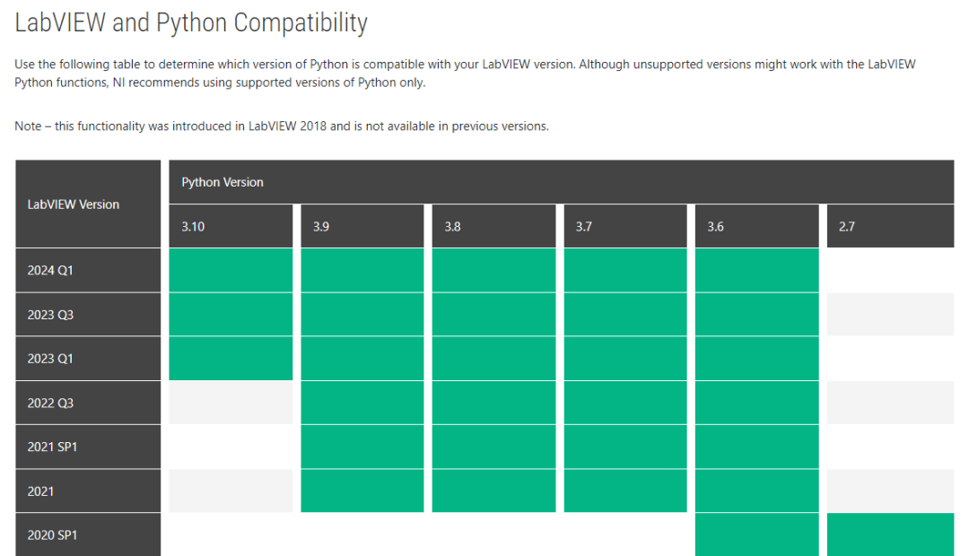Screen dimensions: 969x556
Task: Click the LabVIEW Version header cell
Action: click(74, 204)
